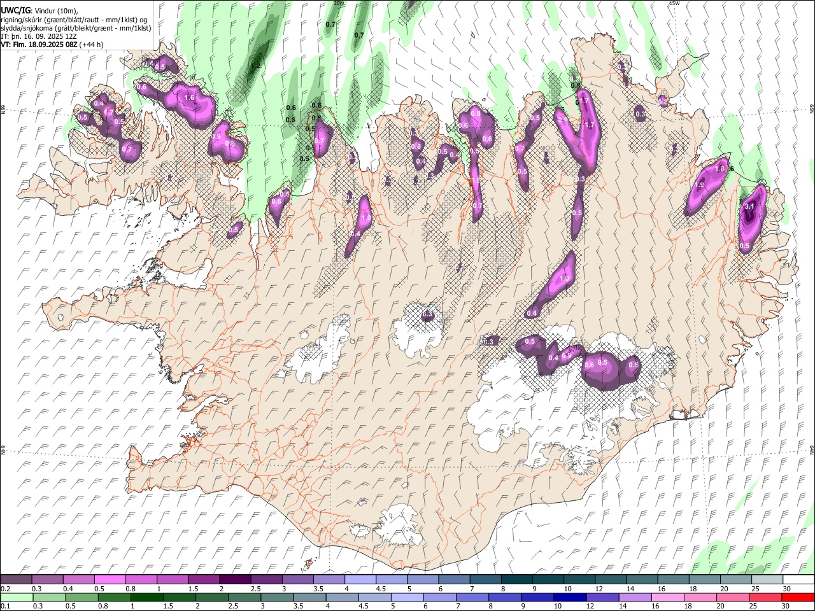Select the darkest green rain swatch for 1–1.5

[x=146, y=598]
